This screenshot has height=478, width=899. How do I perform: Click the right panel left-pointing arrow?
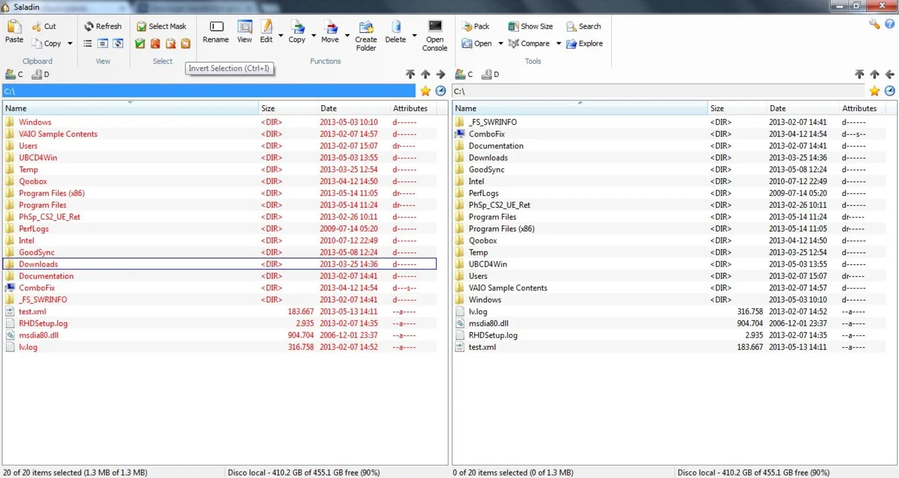[x=890, y=75]
